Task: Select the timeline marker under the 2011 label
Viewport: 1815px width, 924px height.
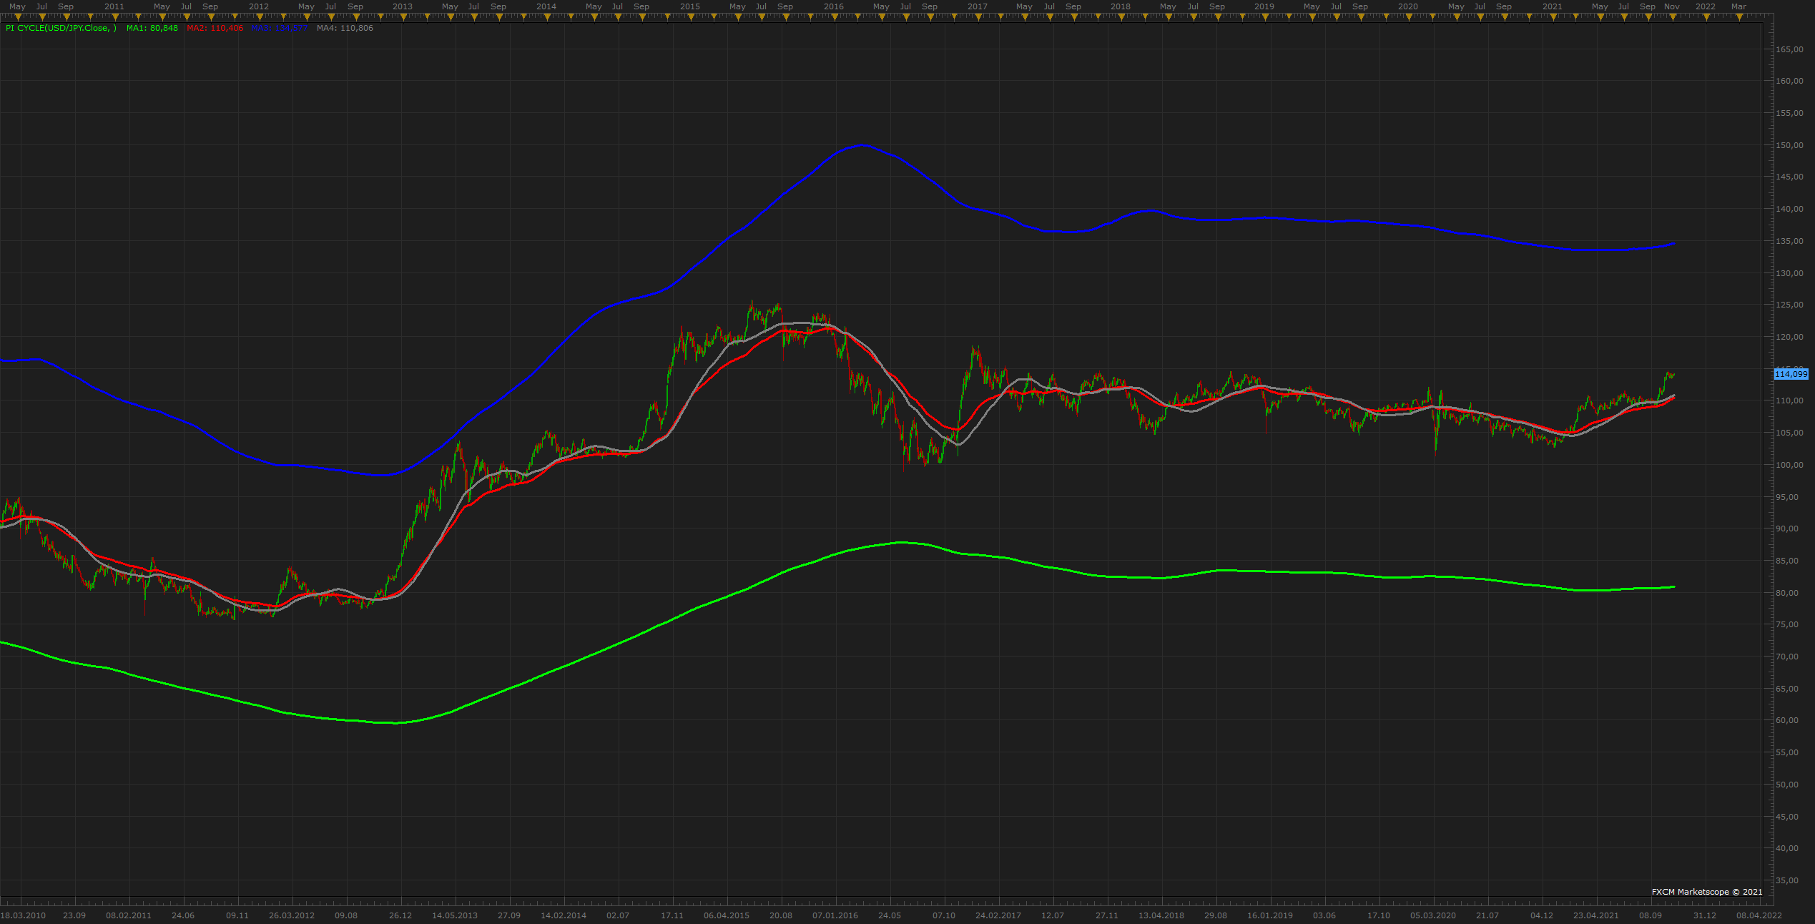Action: tap(114, 17)
